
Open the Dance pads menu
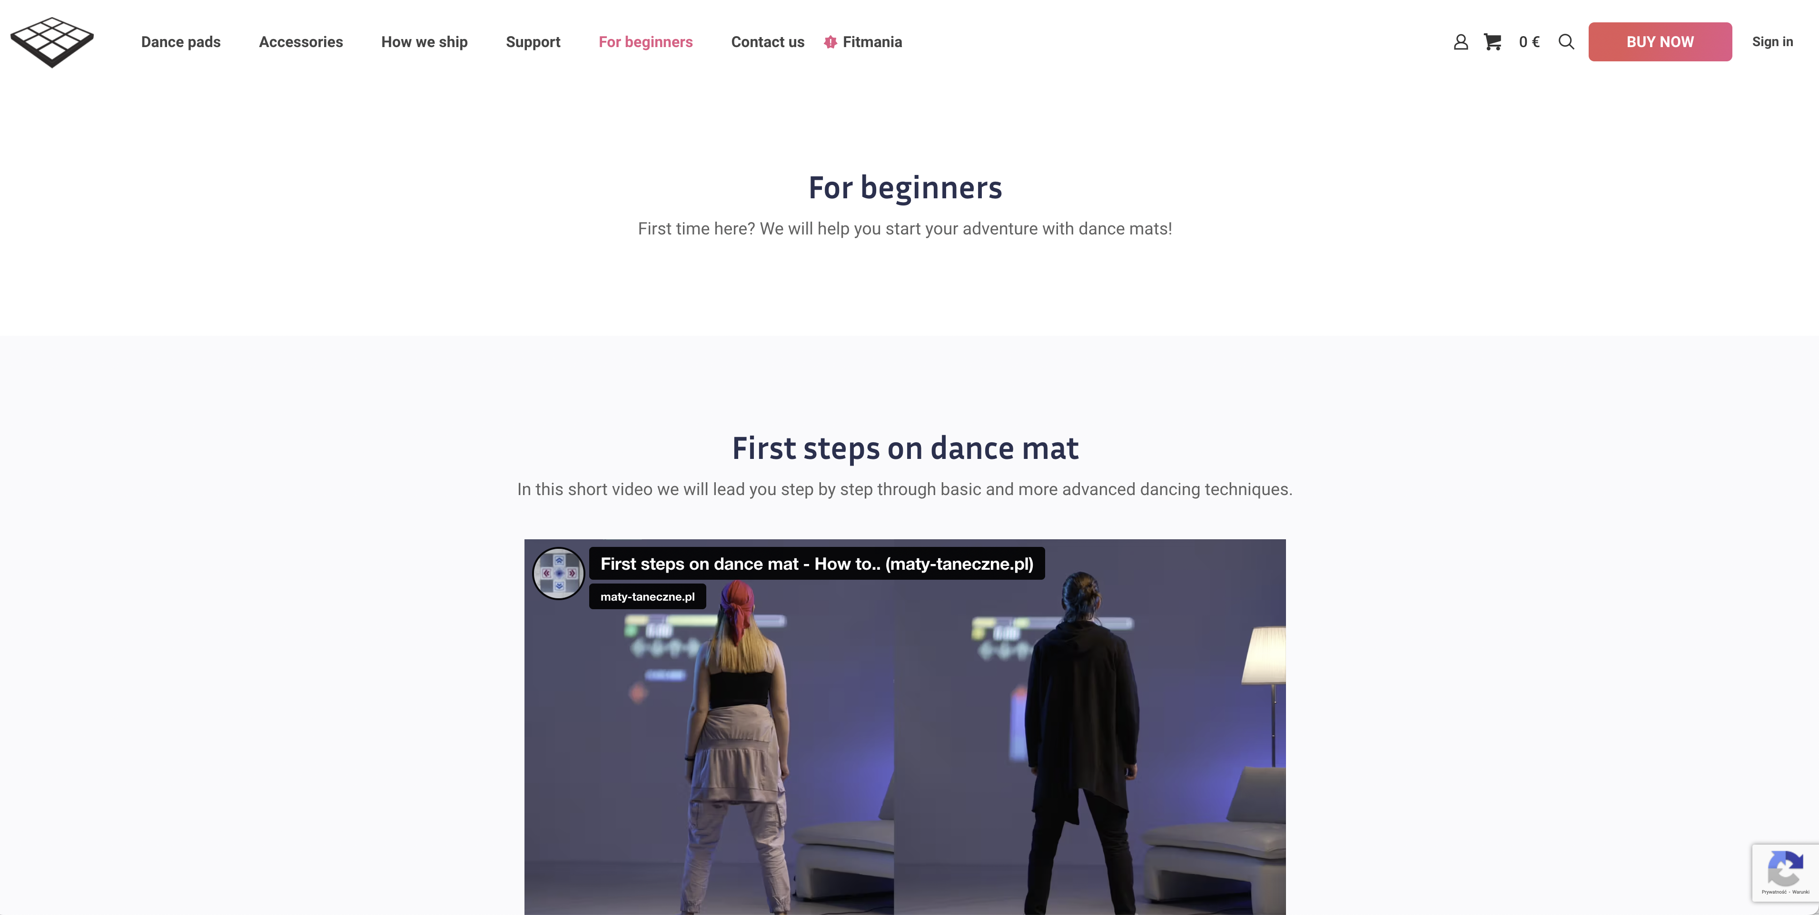point(181,42)
